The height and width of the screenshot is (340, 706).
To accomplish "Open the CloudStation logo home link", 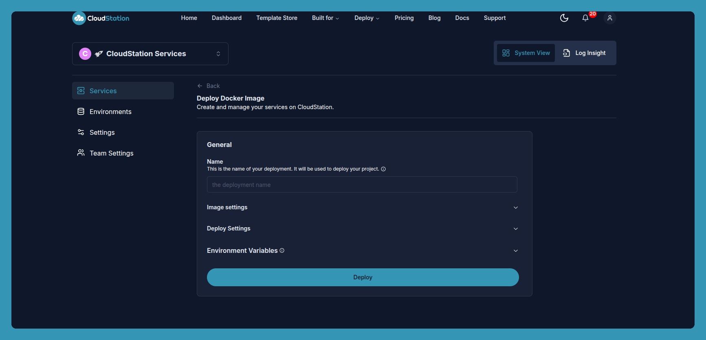I will tap(101, 18).
